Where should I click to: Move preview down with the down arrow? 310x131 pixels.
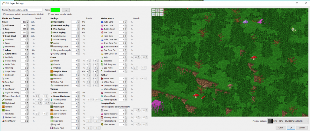click(x=158, y=14)
